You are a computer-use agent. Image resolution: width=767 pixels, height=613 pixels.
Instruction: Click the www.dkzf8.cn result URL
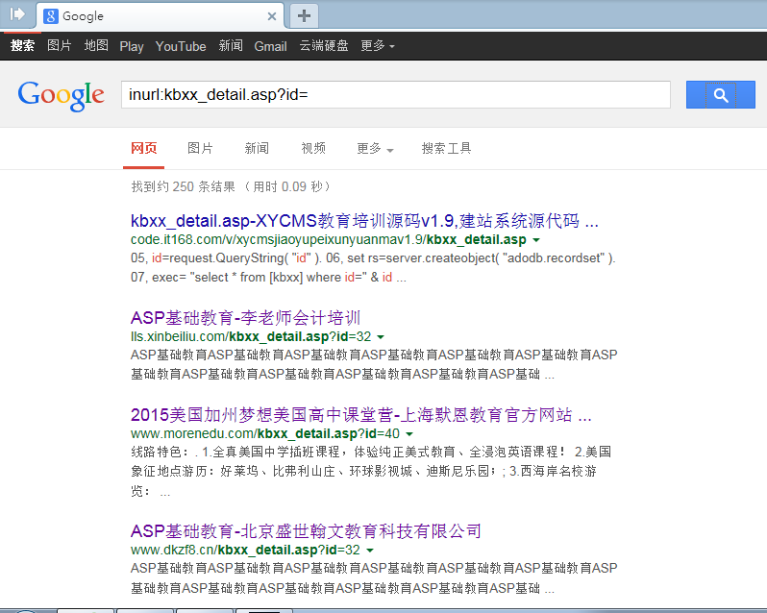(x=245, y=550)
